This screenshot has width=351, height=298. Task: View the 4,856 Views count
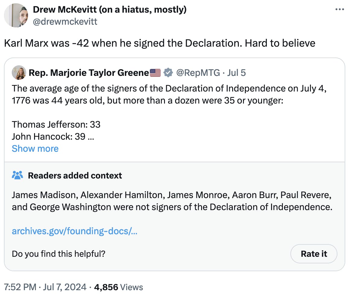coord(119,287)
